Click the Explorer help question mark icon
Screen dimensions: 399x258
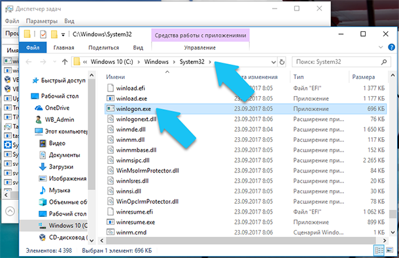click(x=391, y=47)
